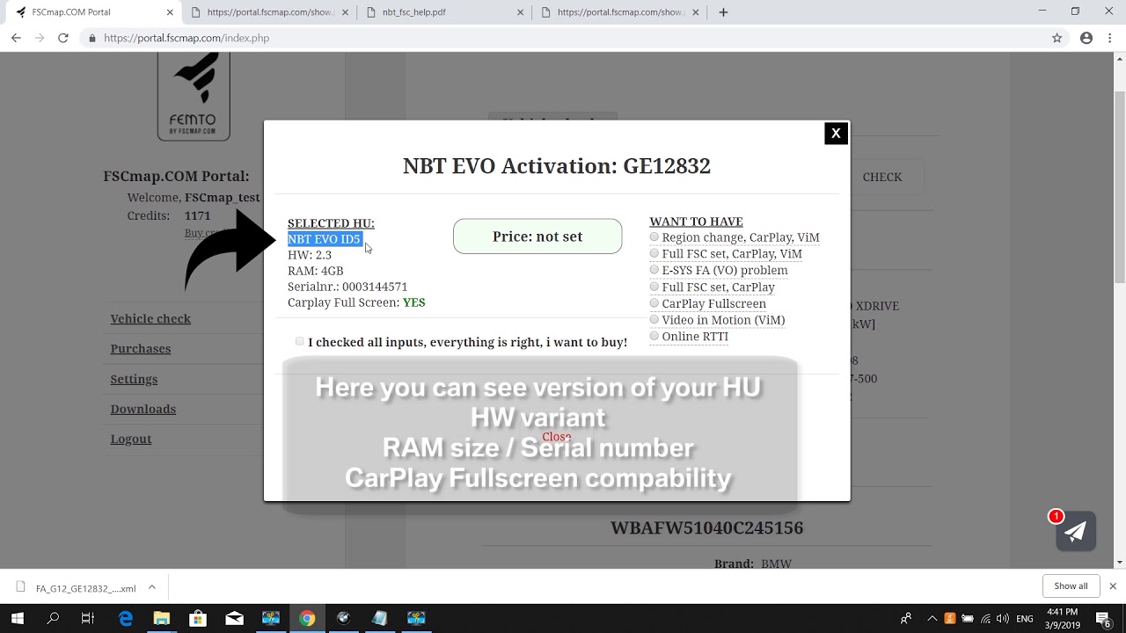
Task: Open Task View on the taskbar
Action: [88, 618]
